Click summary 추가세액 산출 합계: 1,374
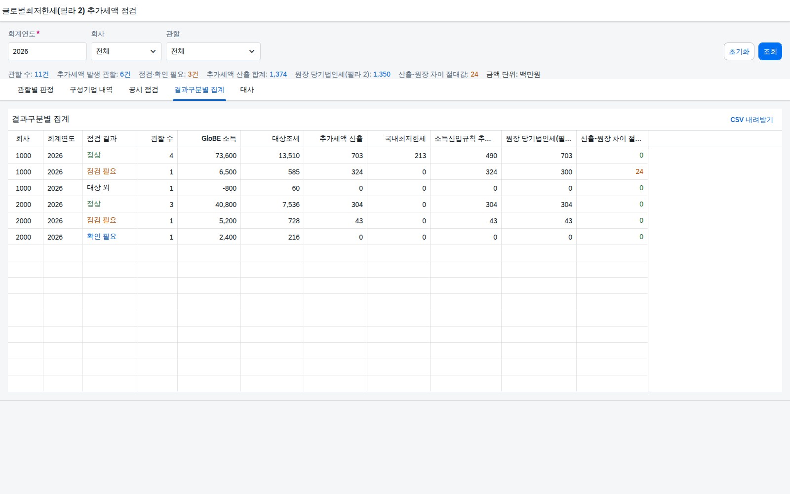This screenshot has width=790, height=494. point(246,74)
